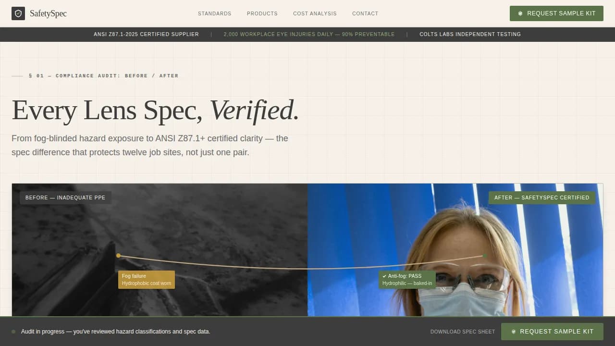Select Contact in the navigation
615x346 pixels.
tap(365, 13)
